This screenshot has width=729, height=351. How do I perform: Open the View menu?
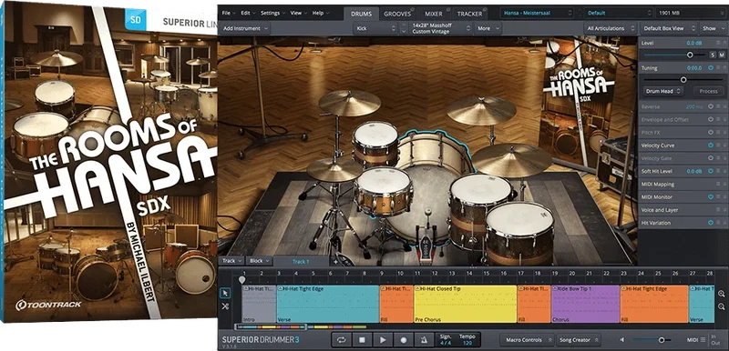[298, 13]
